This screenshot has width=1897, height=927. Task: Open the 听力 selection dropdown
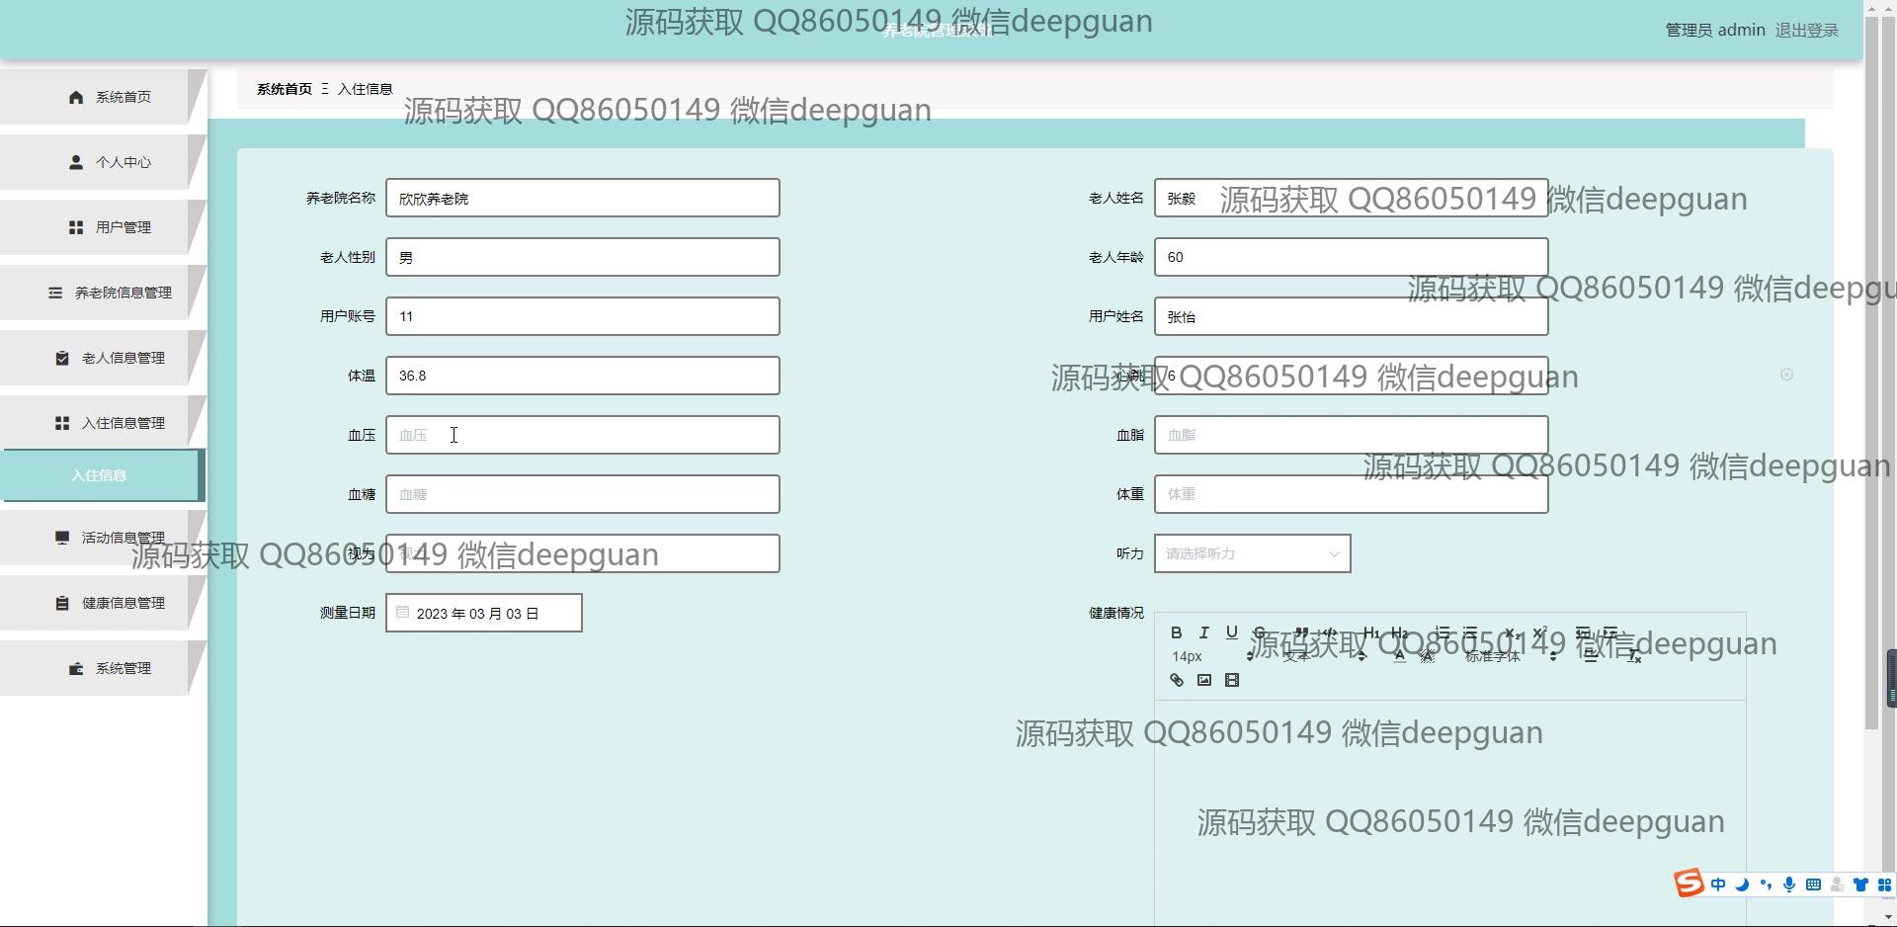tap(1252, 553)
